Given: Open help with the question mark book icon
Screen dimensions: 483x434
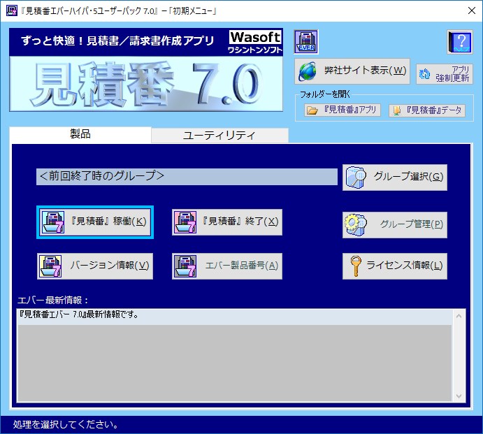Looking at the screenshot, I should tap(460, 42).
